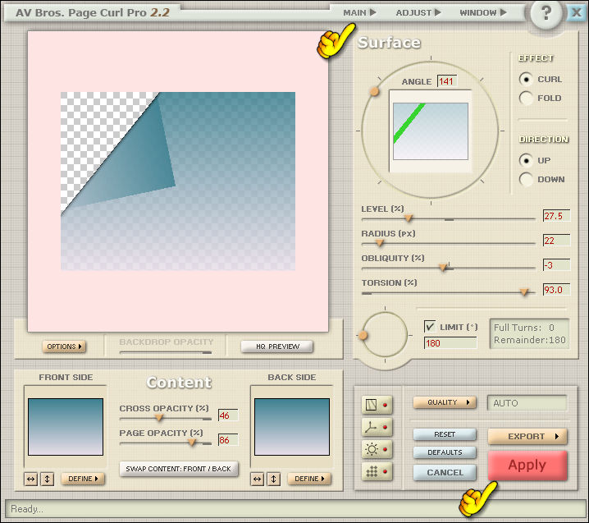Click the Reset button
Image resolution: width=589 pixels, height=523 pixels.
point(445,434)
